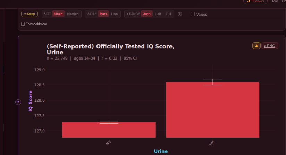Click the warning triangle icon
286x155 pixels.
(x=256, y=46)
